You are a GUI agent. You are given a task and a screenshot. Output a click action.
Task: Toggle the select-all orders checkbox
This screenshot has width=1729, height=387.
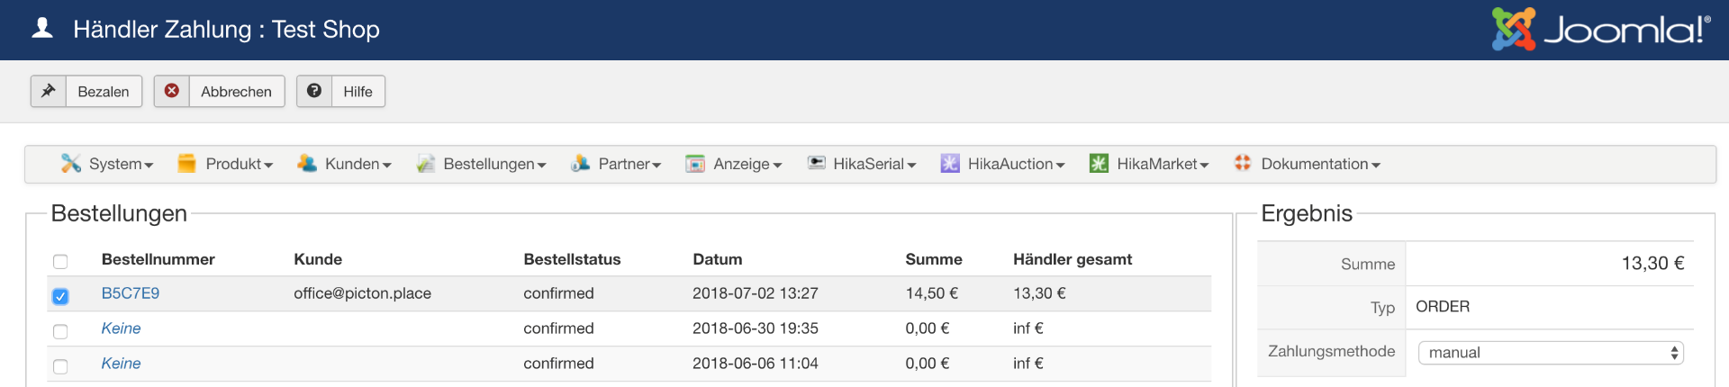[60, 262]
